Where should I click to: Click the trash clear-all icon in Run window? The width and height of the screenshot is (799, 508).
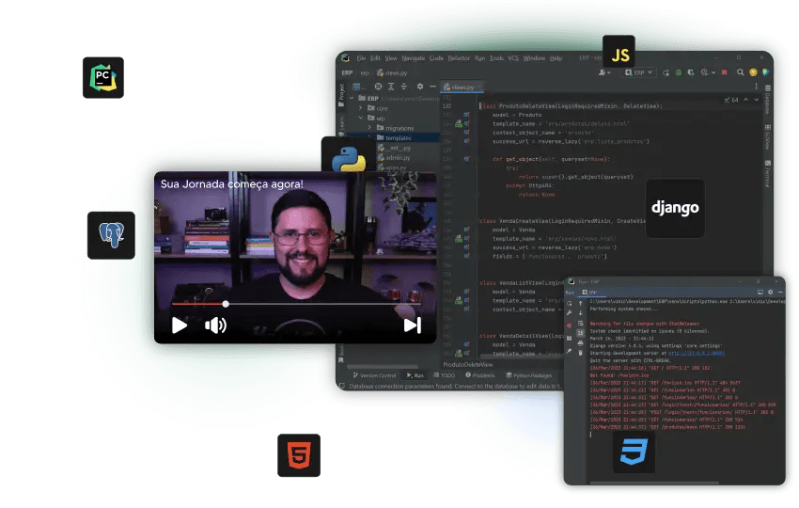pyautogui.click(x=580, y=353)
